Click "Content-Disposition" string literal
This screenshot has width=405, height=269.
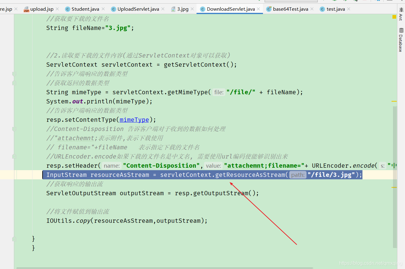tap(161, 166)
